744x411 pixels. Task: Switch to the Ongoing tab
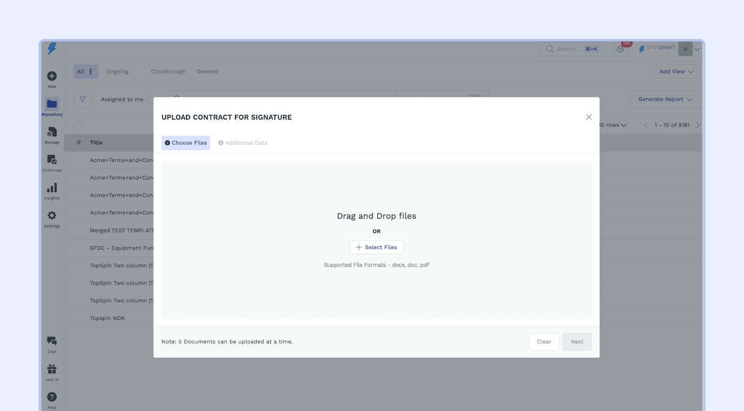pos(118,72)
